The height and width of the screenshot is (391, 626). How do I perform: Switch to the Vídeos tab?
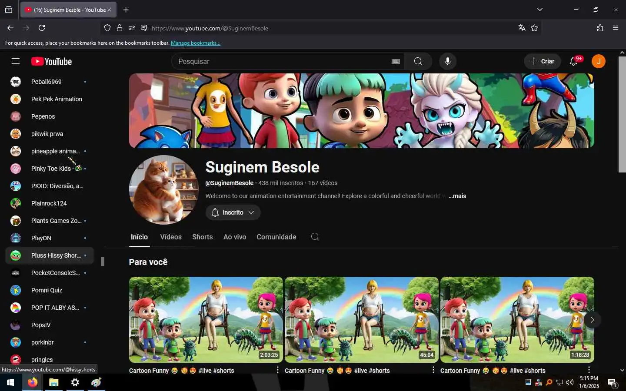click(x=171, y=237)
